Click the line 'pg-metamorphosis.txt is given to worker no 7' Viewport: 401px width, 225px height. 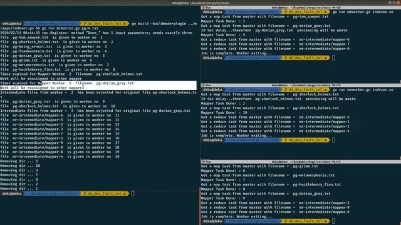(55, 65)
